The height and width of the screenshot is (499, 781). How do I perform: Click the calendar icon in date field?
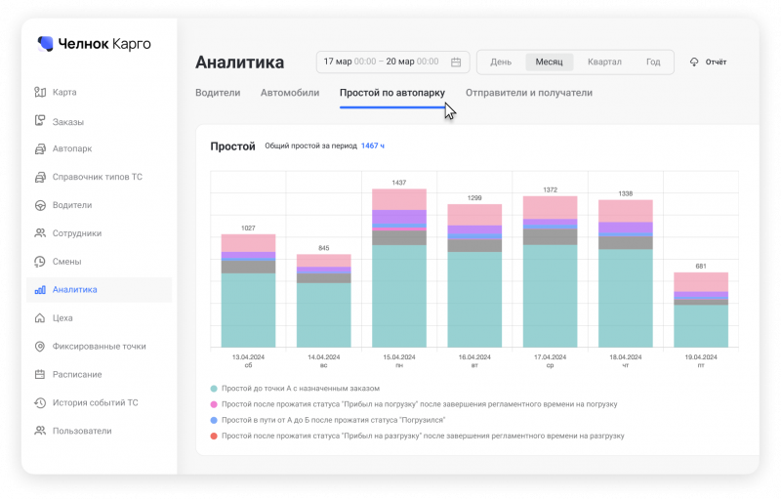[456, 62]
